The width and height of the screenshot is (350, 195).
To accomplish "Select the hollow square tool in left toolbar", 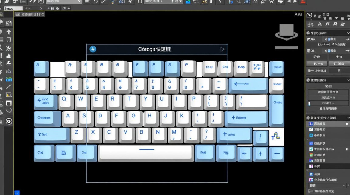I will coord(9,40).
